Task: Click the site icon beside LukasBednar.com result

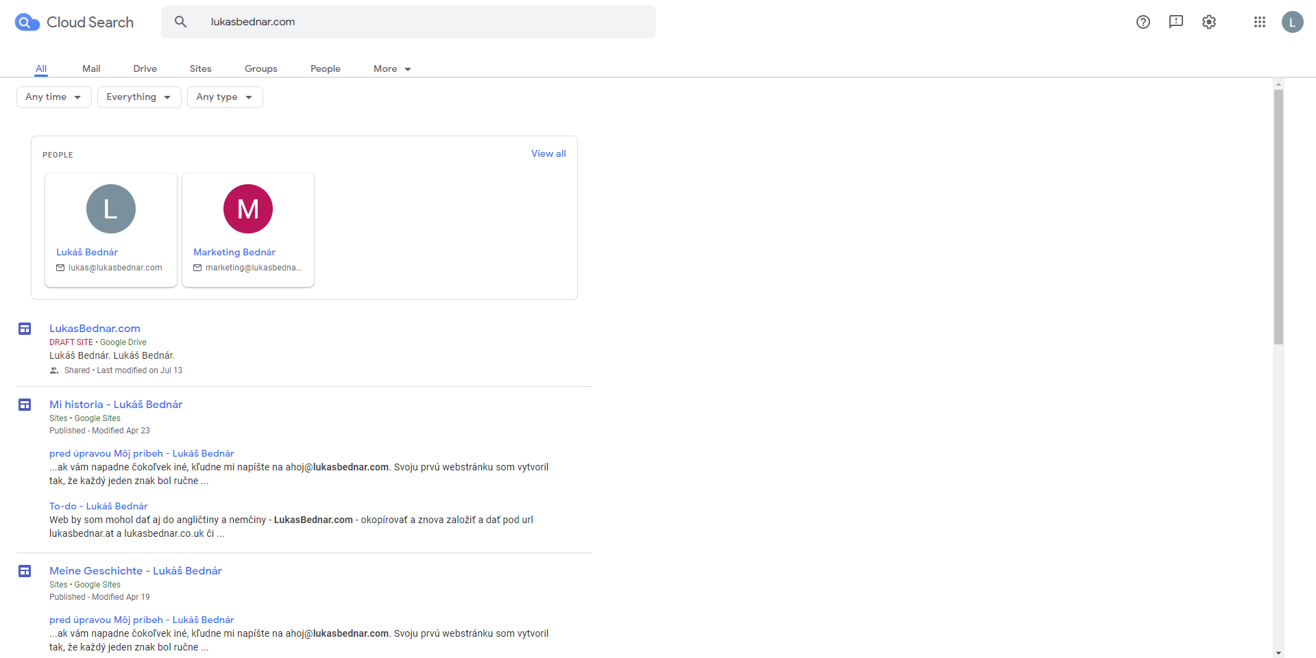Action: pyautogui.click(x=25, y=329)
